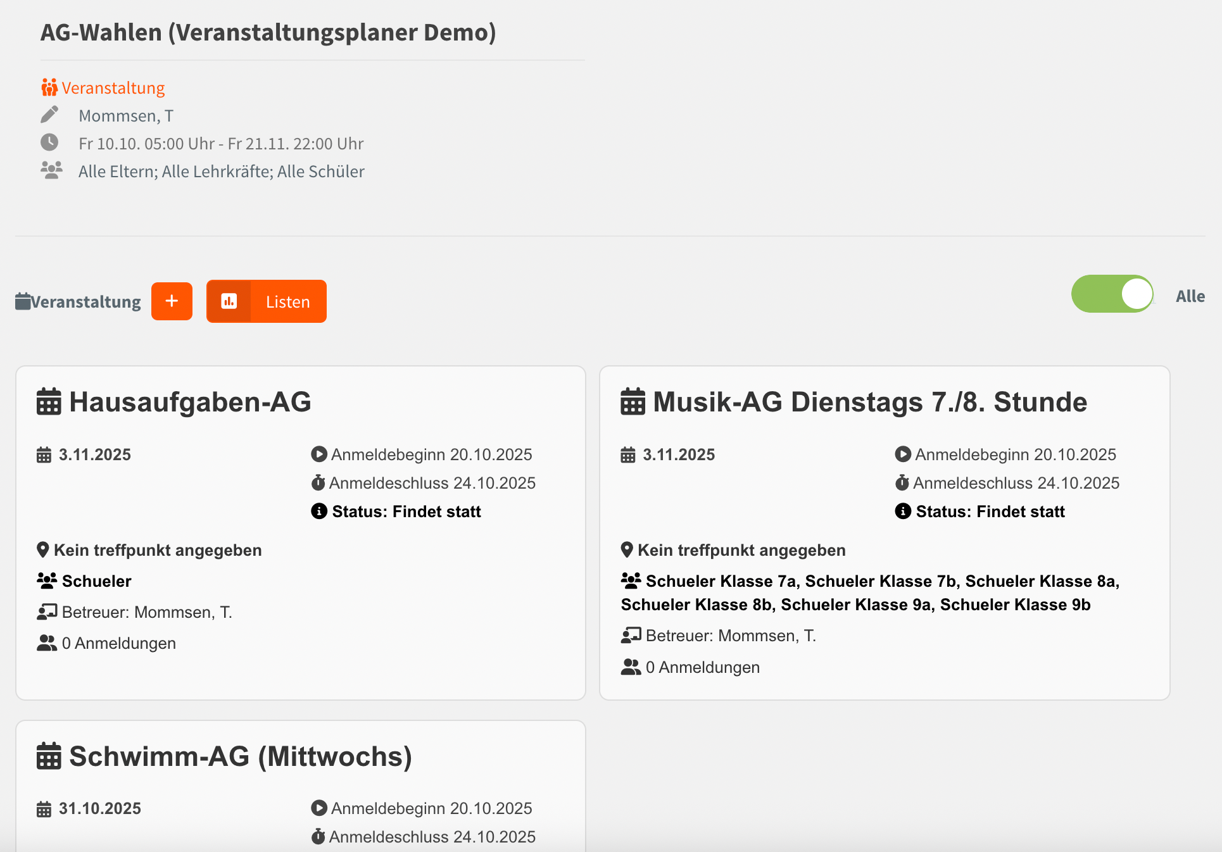Open the Hausaufgaben-AG card title
Viewport: 1222px width, 852px height.
[x=190, y=402]
